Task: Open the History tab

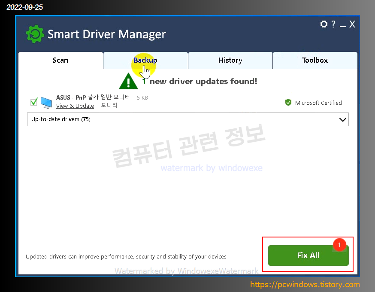Action: click(230, 60)
